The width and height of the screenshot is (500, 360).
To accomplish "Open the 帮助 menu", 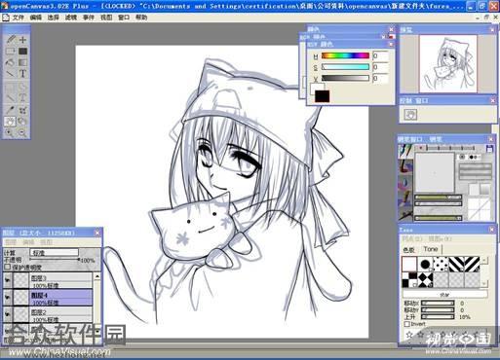I will (141, 18).
